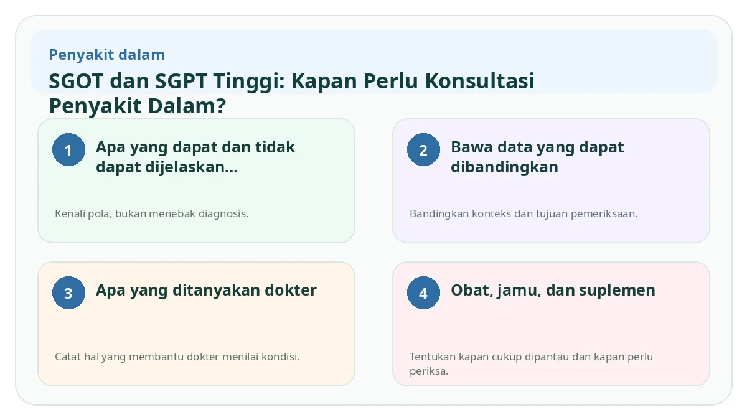Select the heading 'SGOT dan SGPT Tinggi: Kapan Perlu Konsultasi Penyakit Dalam?'

291,93
